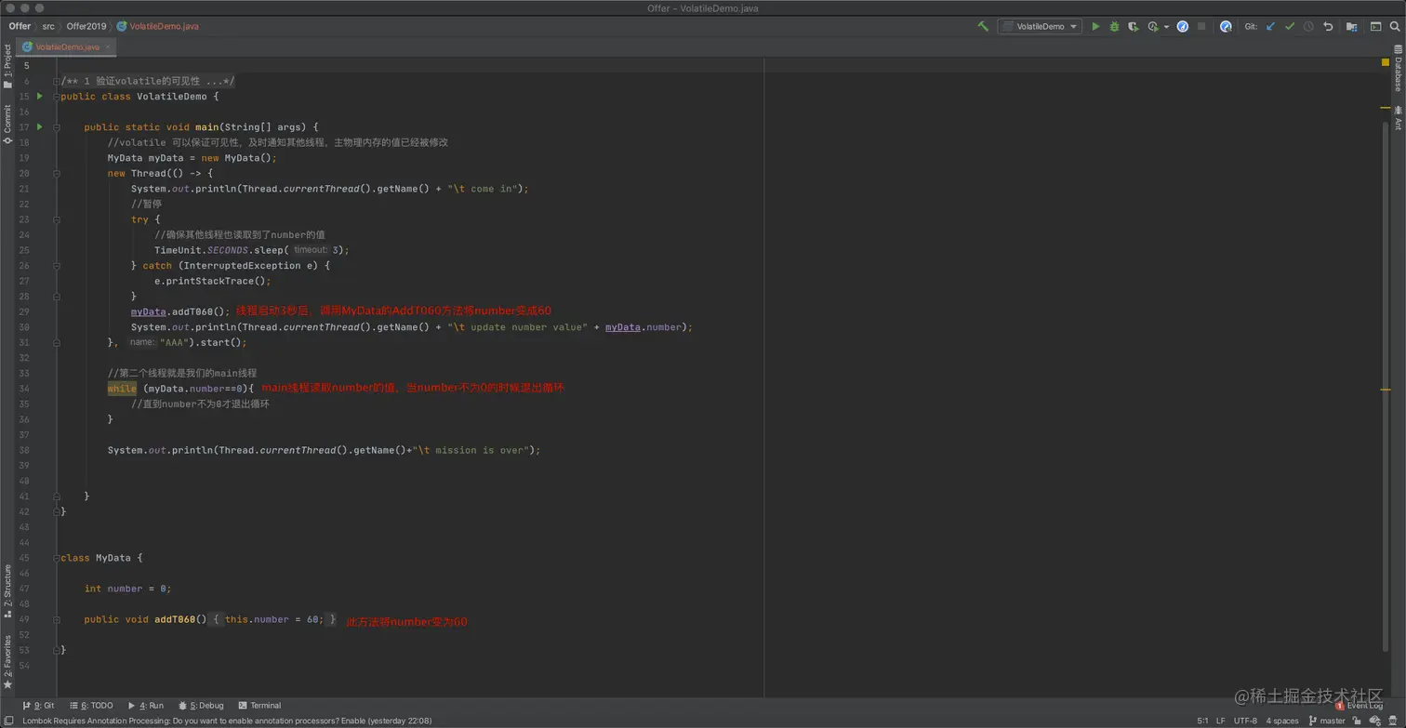Click the while keyword on line 34
The width and height of the screenshot is (1406, 728).
(x=122, y=389)
